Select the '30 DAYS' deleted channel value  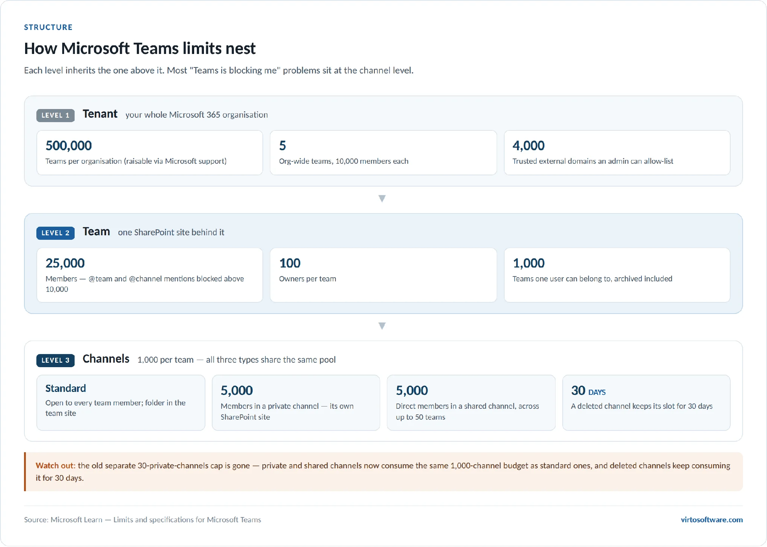click(589, 391)
